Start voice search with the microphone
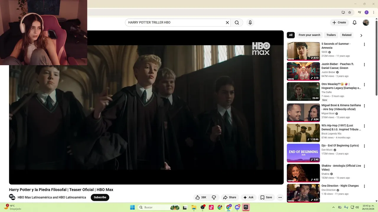Viewport: 378px width, 212px height. (250, 22)
